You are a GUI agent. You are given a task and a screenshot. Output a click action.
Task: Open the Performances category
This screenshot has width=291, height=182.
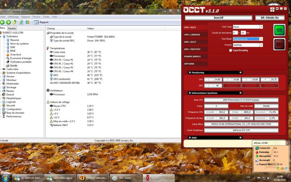pyautogui.click(x=14, y=116)
